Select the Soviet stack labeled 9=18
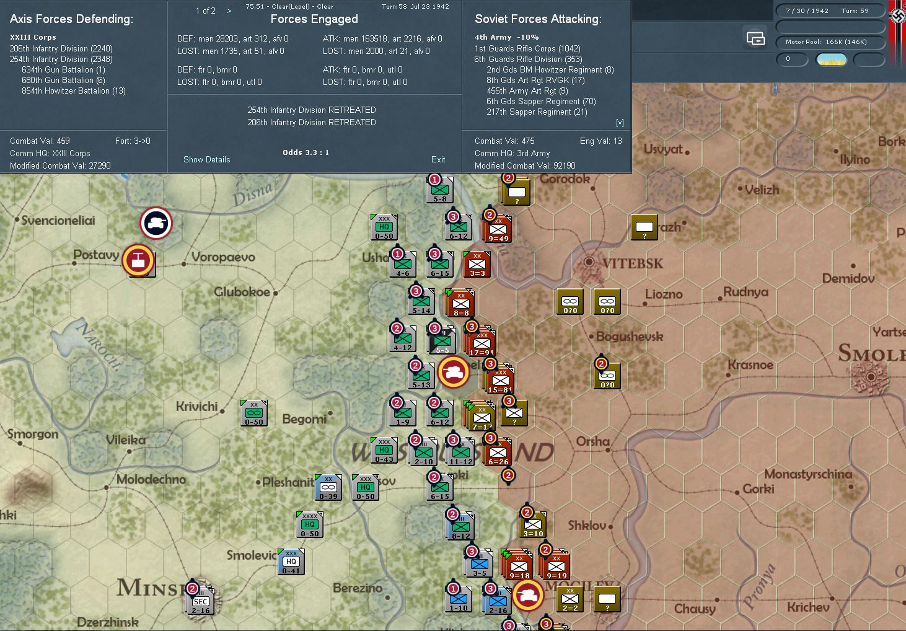The height and width of the screenshot is (631, 906). [519, 565]
